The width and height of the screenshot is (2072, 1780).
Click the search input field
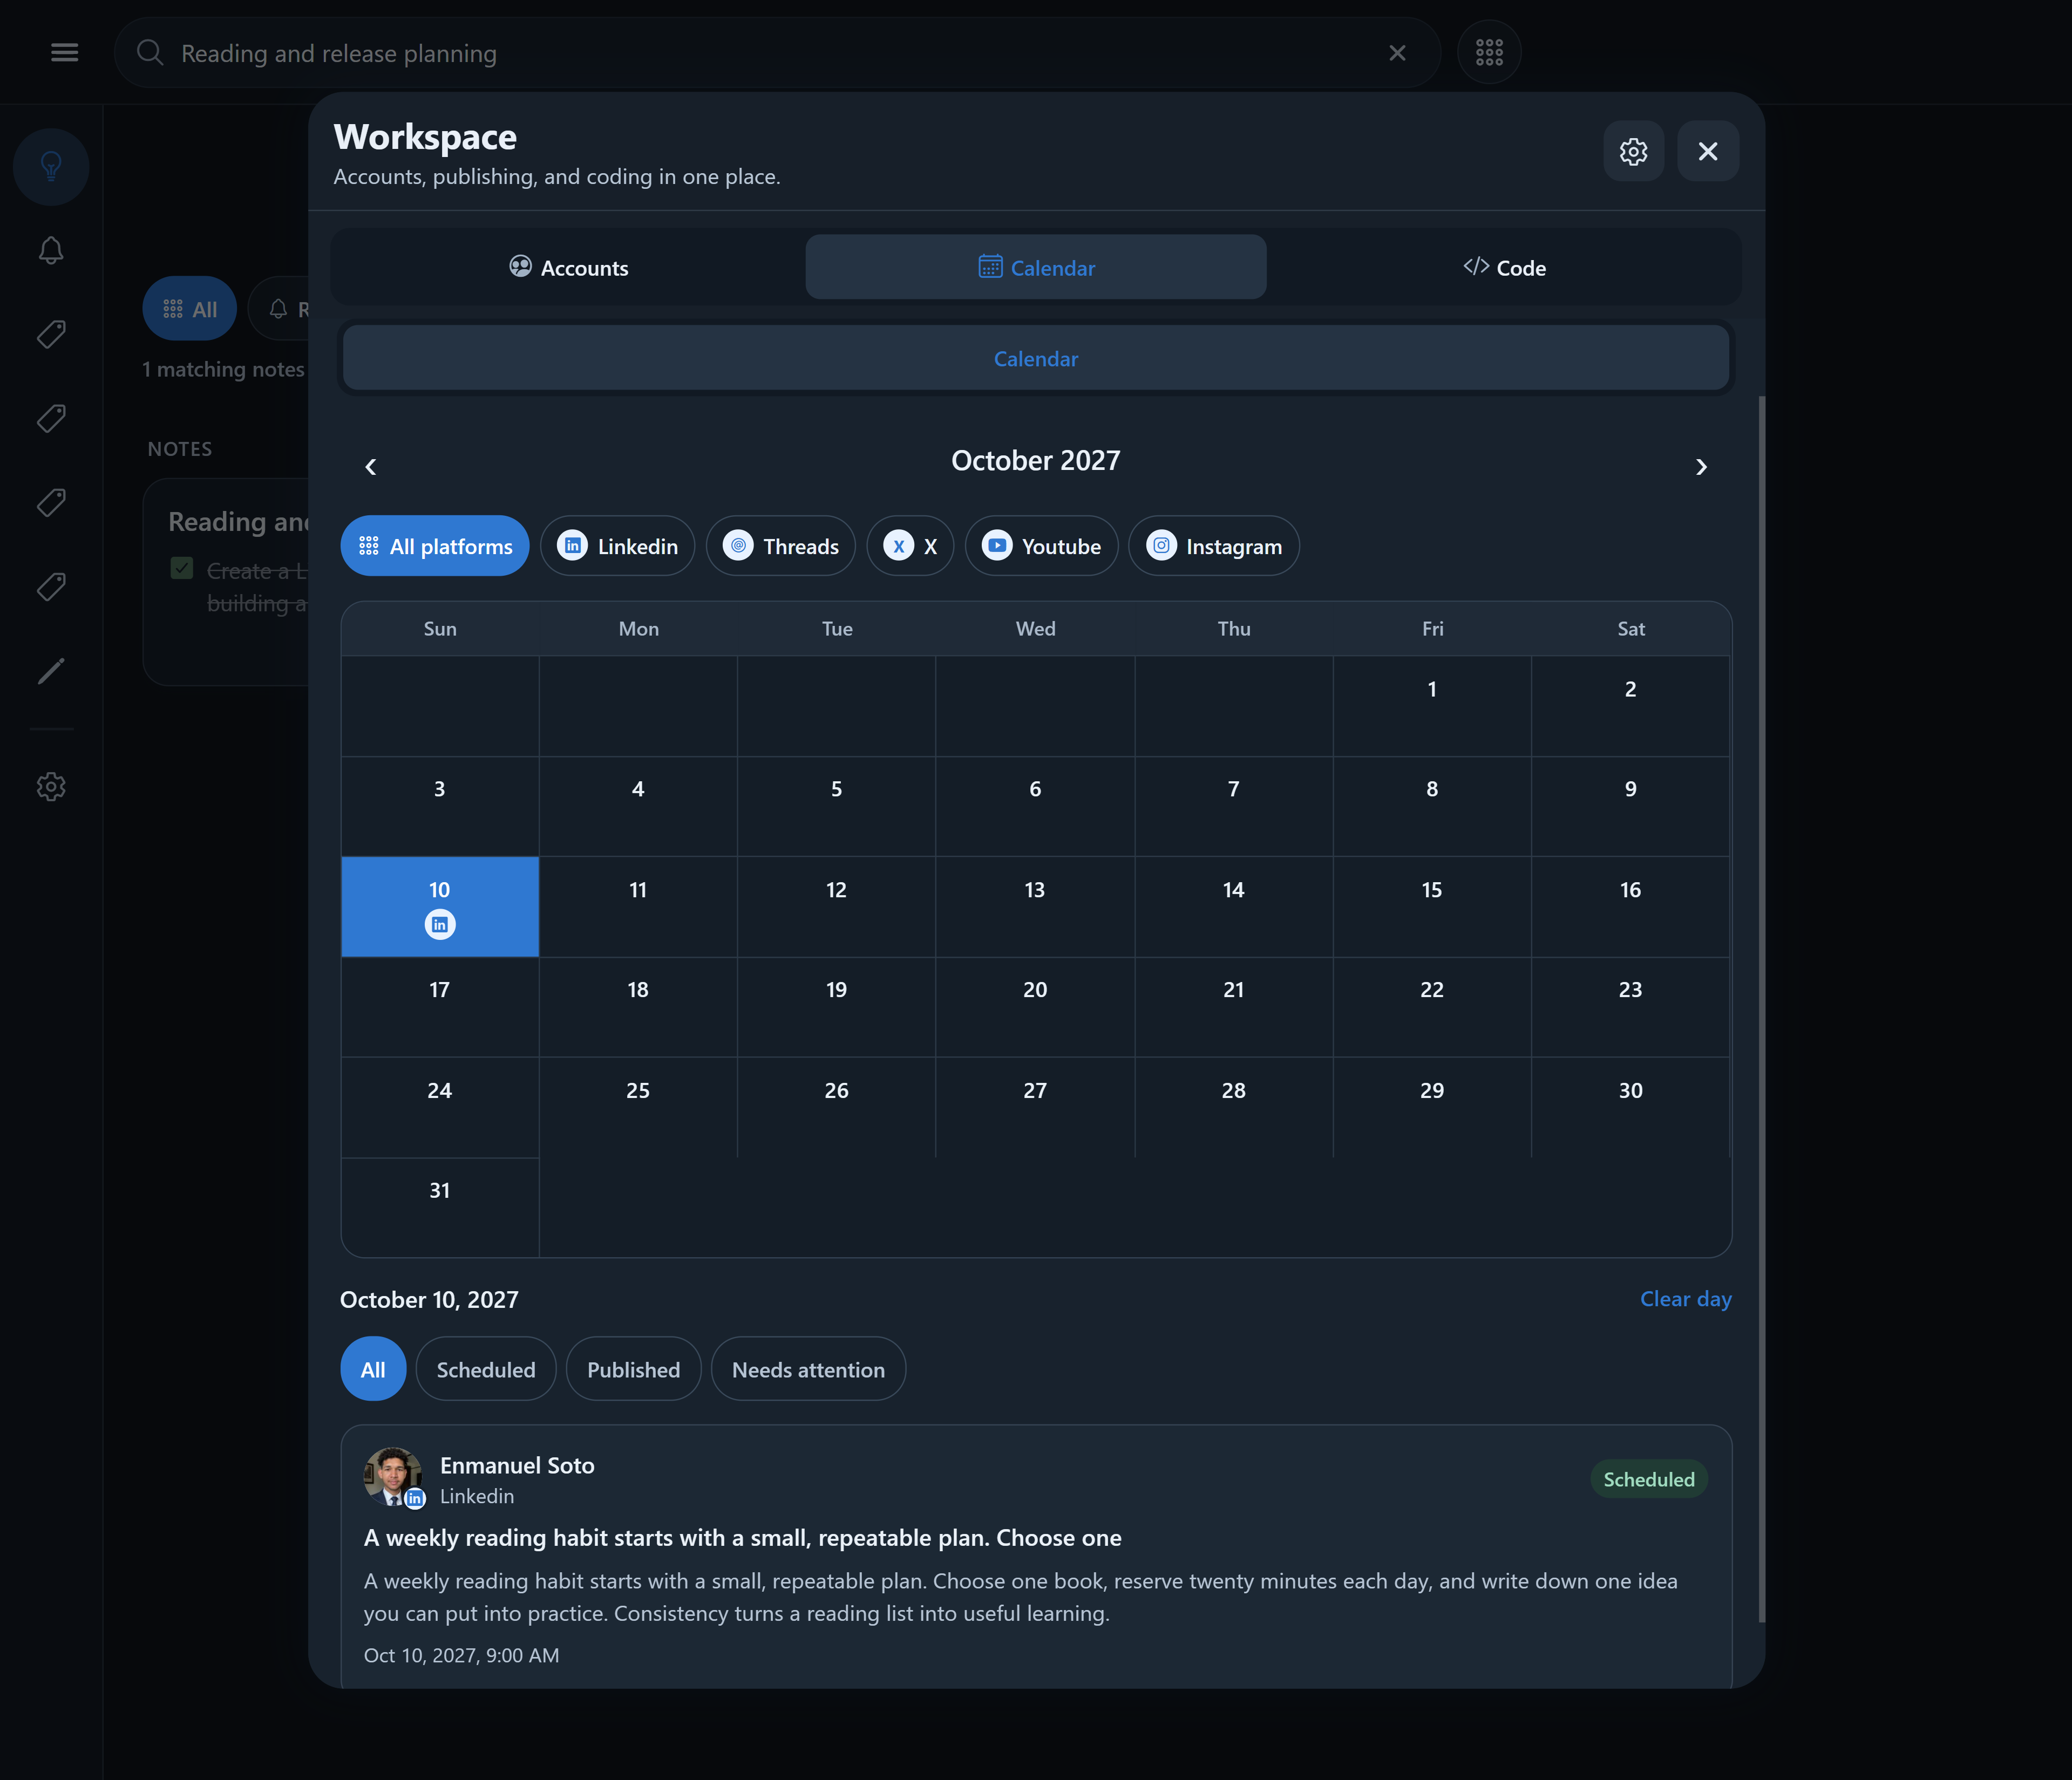click(x=778, y=53)
